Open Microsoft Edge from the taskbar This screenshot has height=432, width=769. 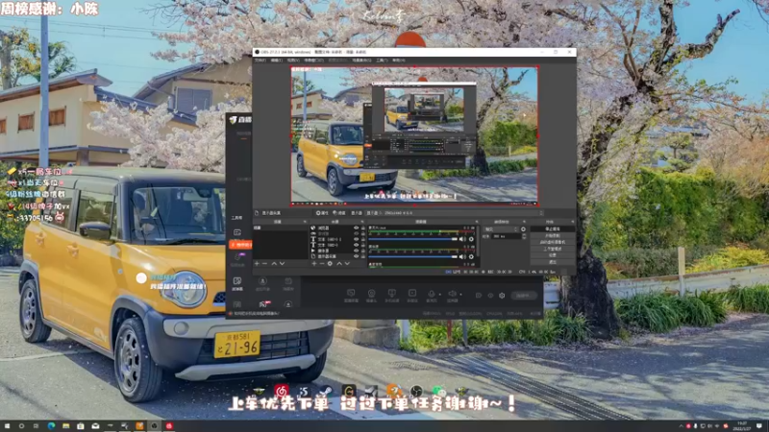pyautogui.click(x=51, y=426)
